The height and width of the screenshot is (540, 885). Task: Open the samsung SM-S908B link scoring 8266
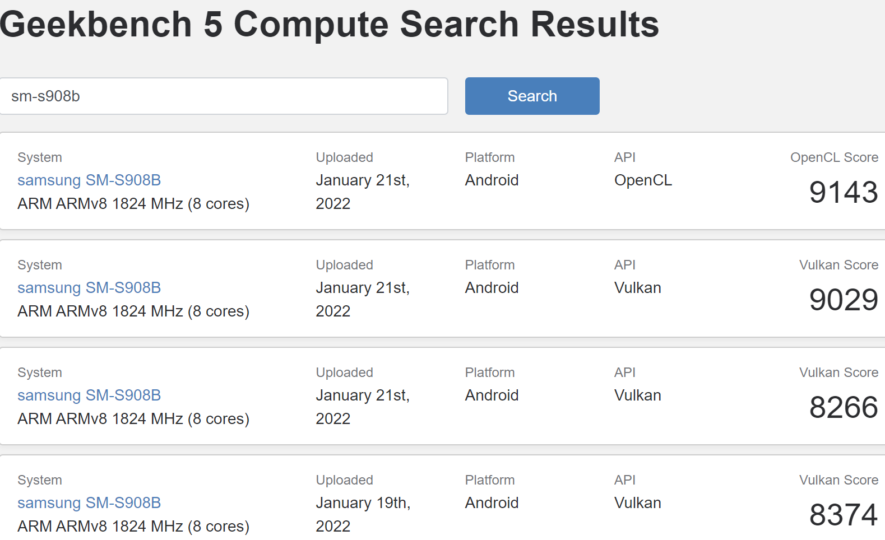click(x=89, y=395)
